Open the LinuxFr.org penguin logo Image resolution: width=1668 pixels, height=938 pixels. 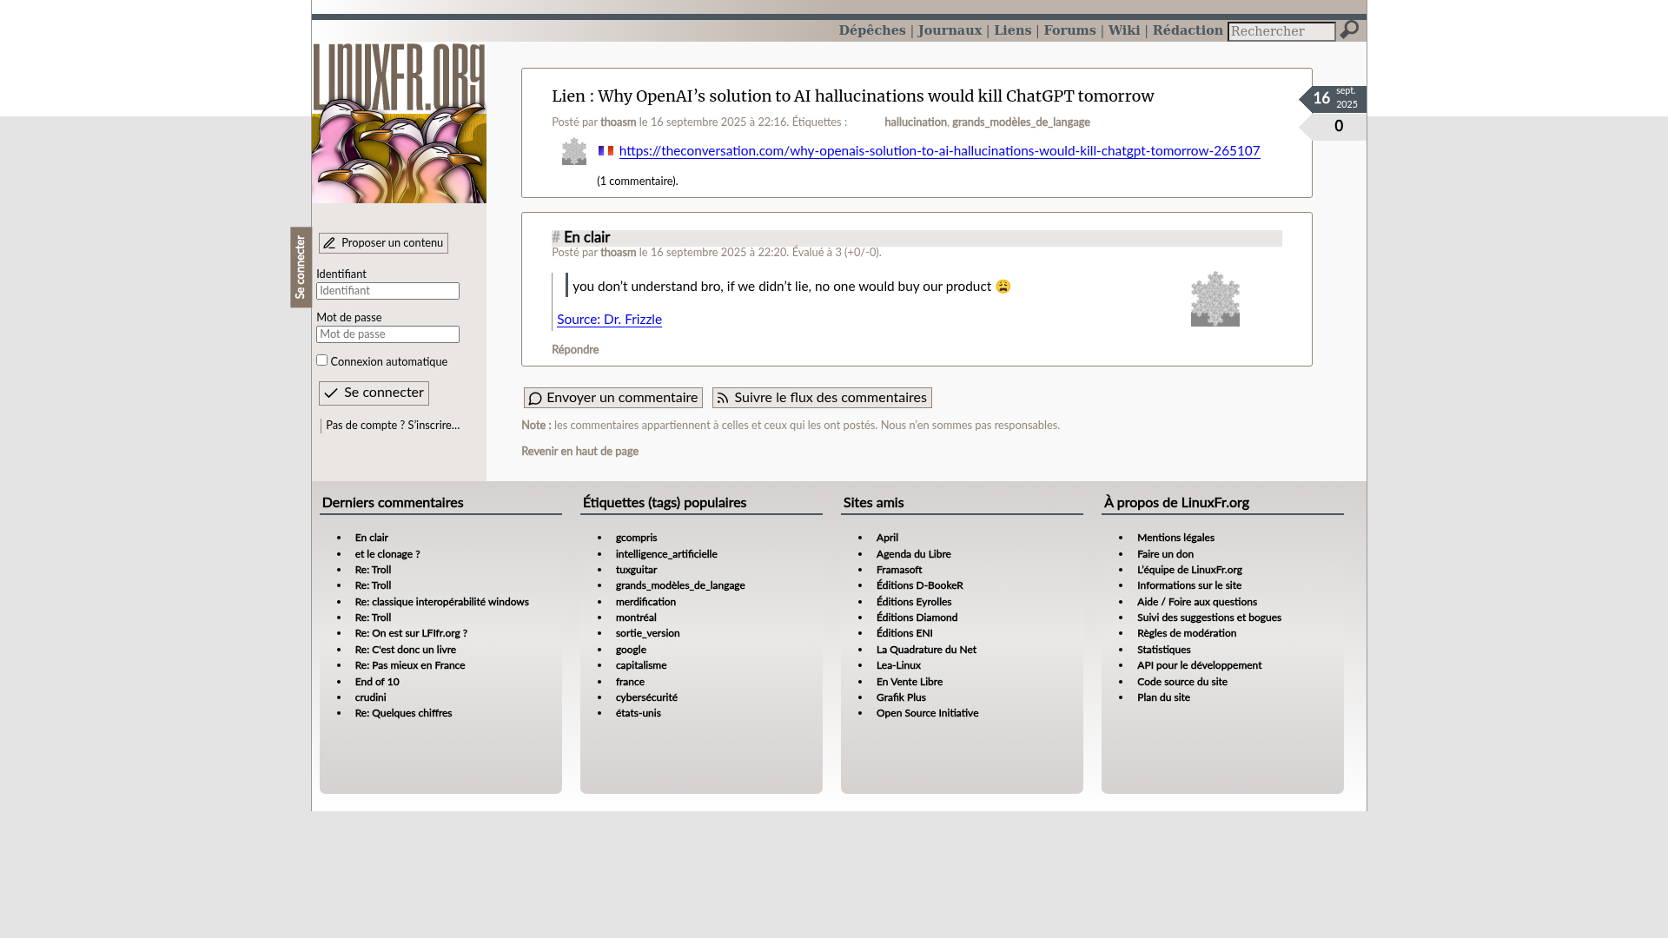[x=399, y=122]
